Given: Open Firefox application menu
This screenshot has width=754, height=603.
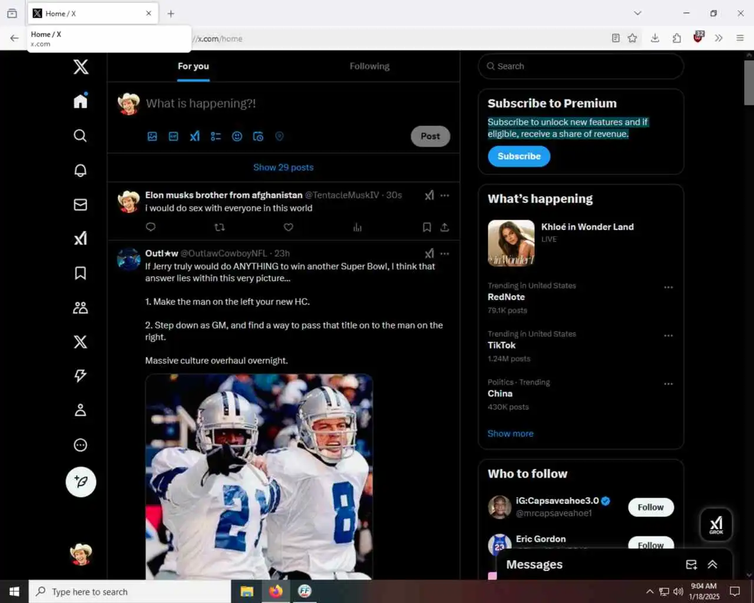Looking at the screenshot, I should (x=740, y=38).
